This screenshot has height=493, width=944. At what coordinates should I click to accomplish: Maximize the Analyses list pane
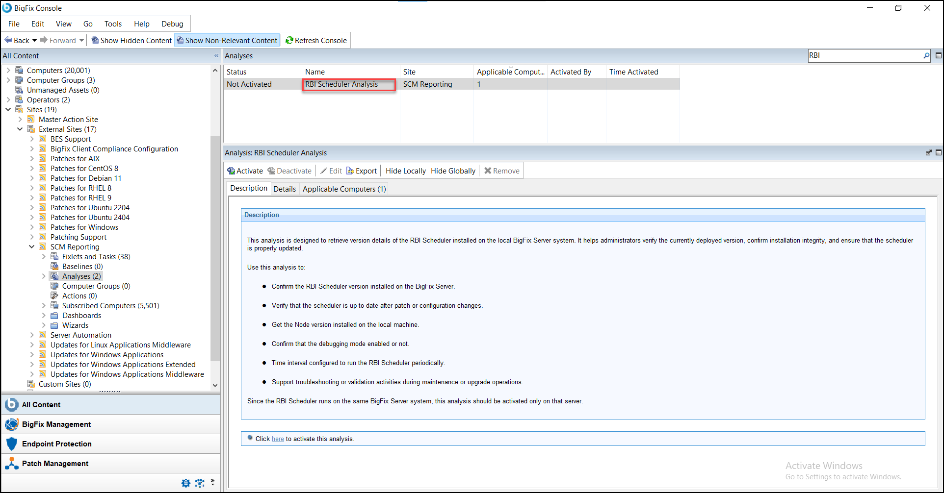938,55
